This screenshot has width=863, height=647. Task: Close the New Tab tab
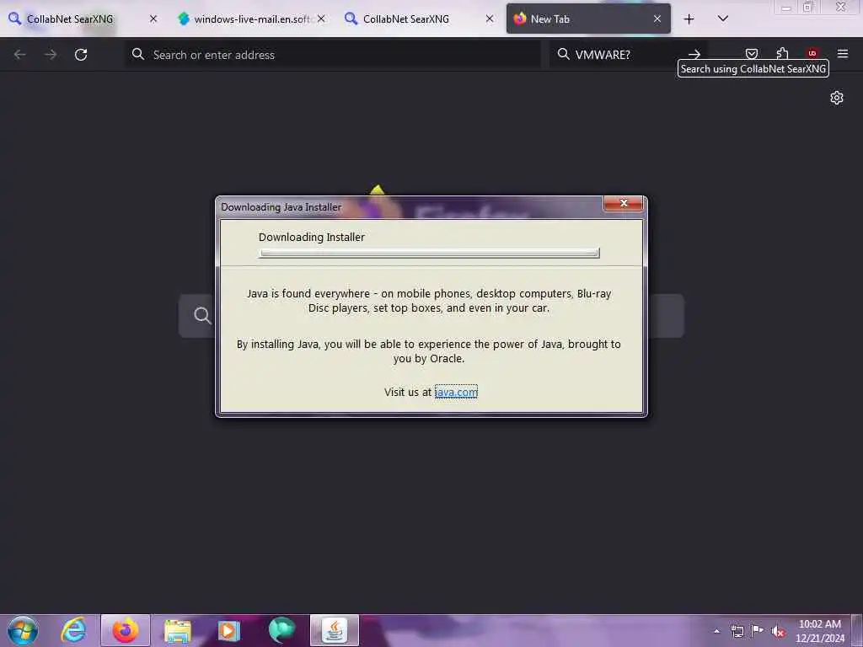[657, 19]
